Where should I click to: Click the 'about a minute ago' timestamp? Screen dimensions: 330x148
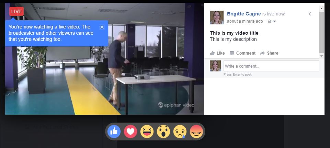point(245,21)
